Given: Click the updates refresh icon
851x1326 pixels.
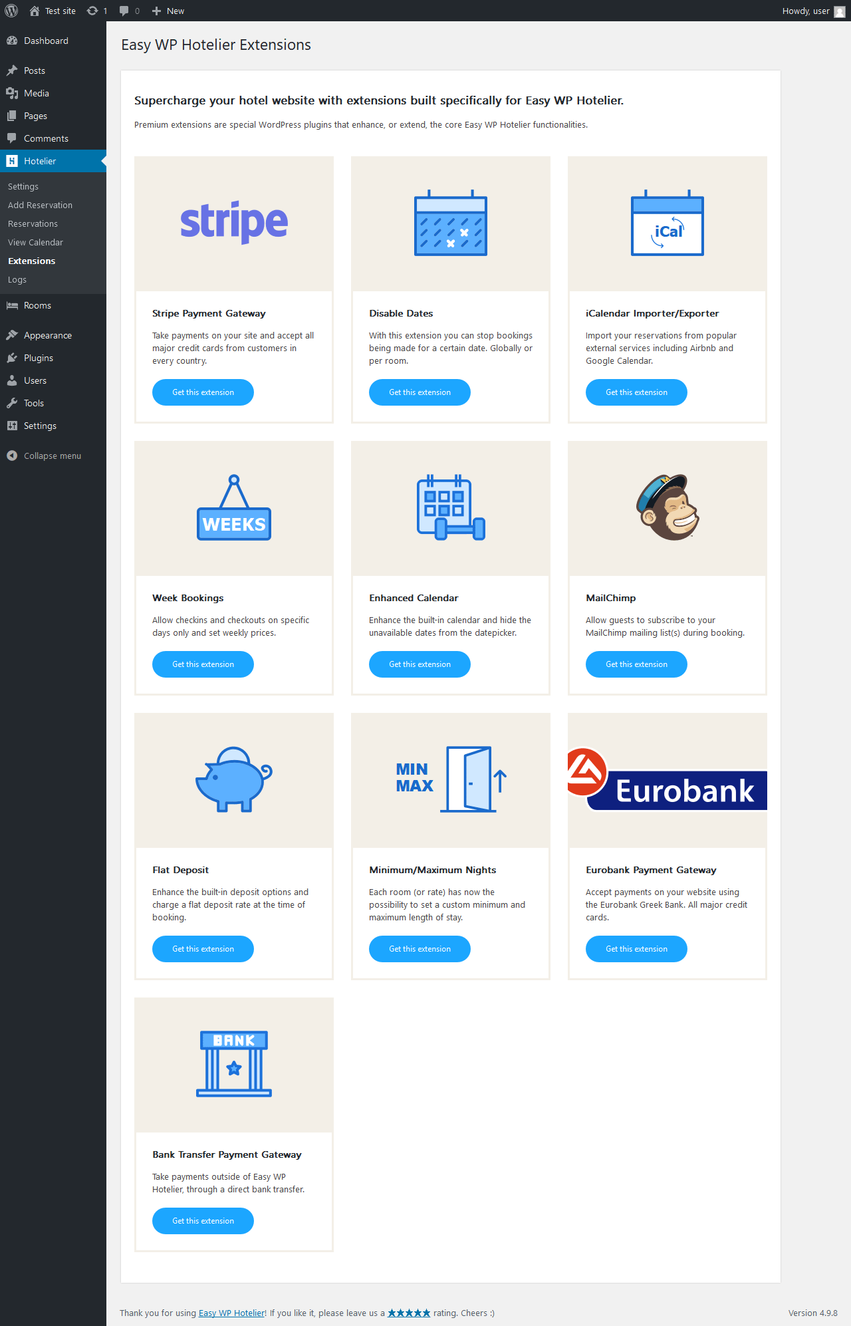Looking at the screenshot, I should tap(92, 11).
